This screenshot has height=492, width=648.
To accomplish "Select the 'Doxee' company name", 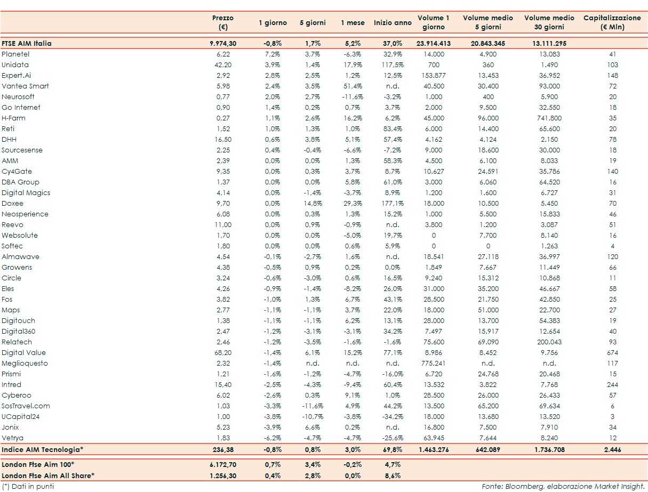I will [x=12, y=203].
